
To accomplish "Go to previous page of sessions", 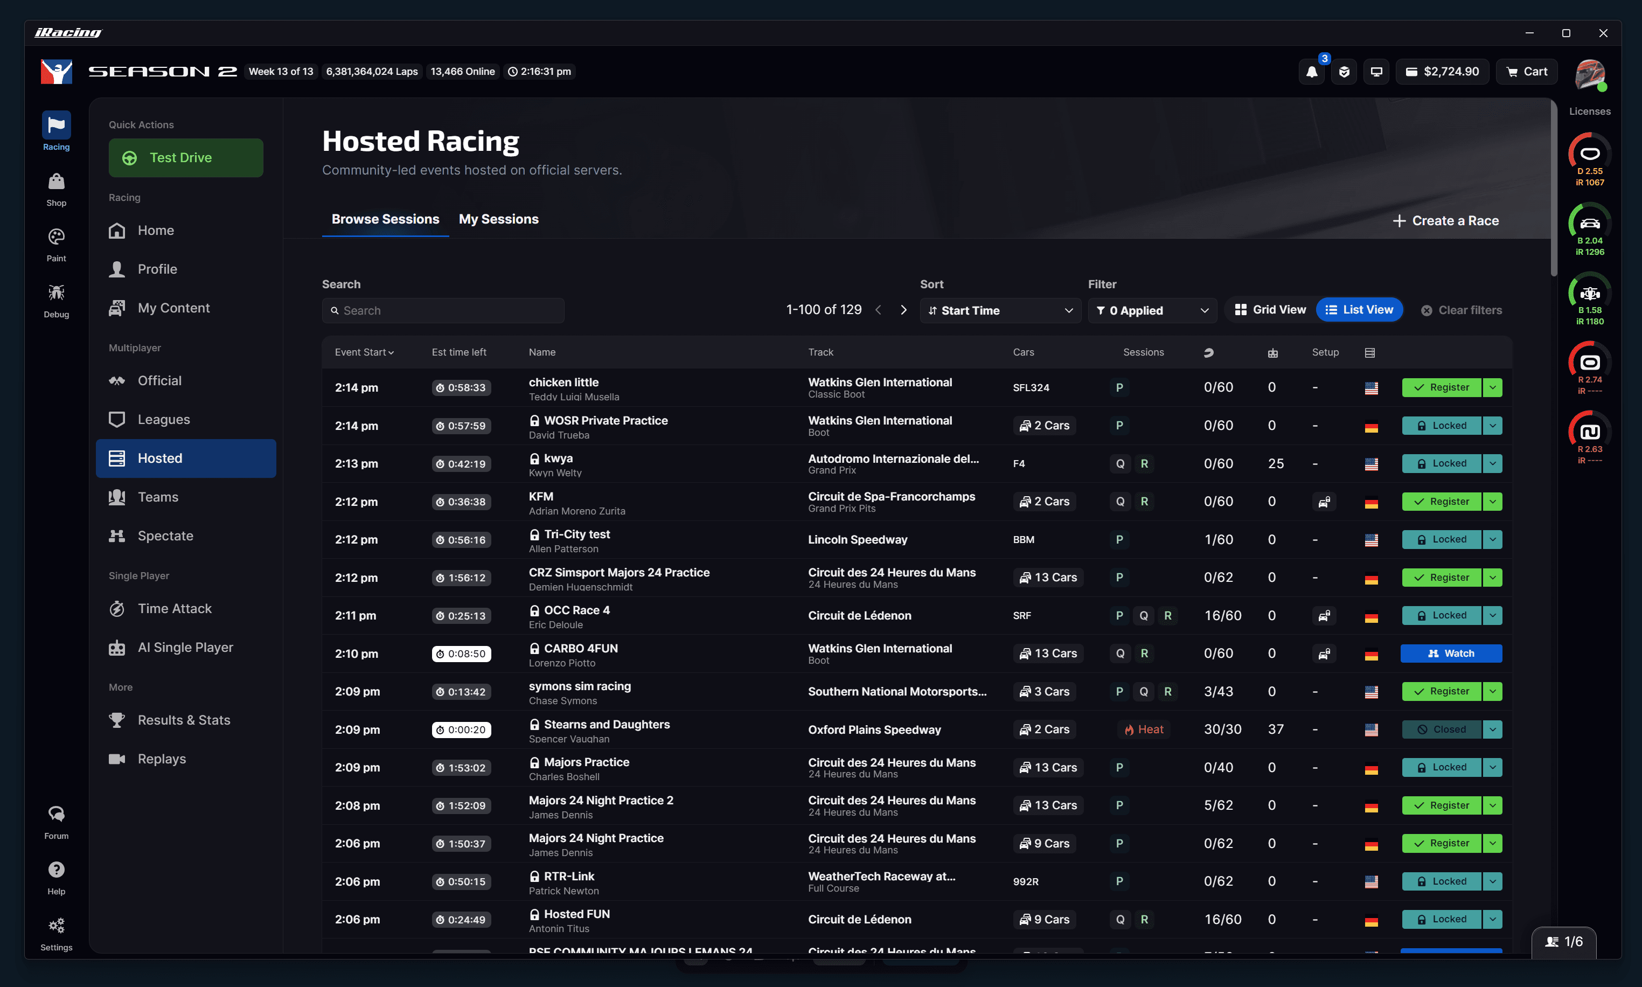I will 879,311.
